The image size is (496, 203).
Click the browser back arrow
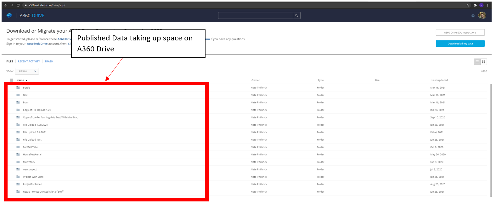6,5
